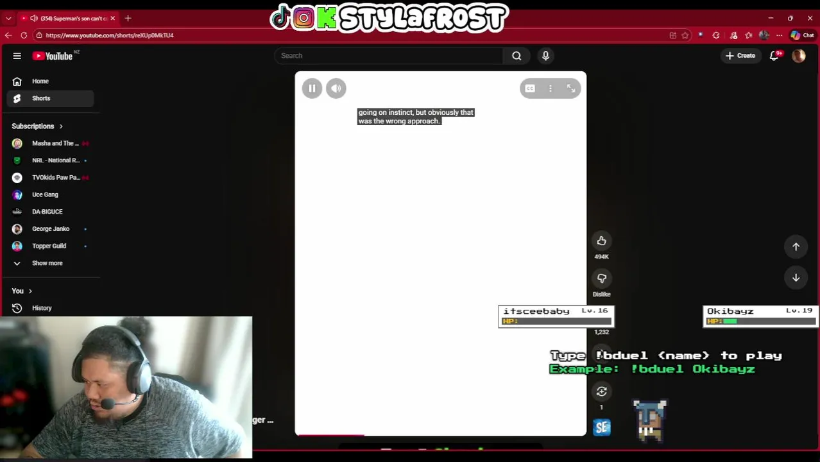Reload the current page
820x462 pixels.
coord(24,35)
